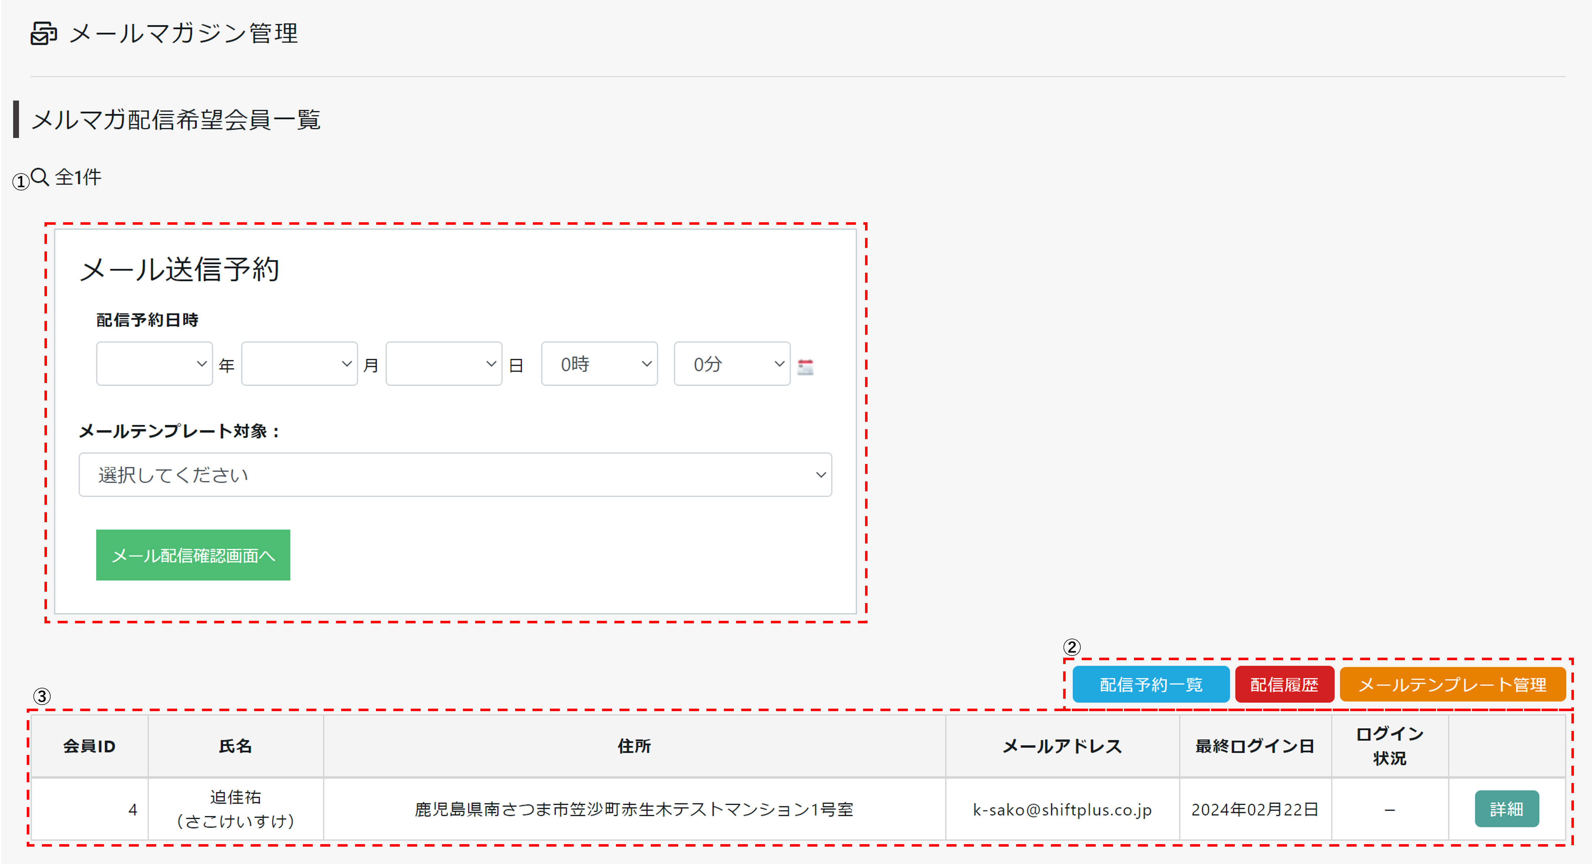This screenshot has height=864, width=1592.
Task: Click the mail magazine icon in the page header
Action: click(43, 33)
